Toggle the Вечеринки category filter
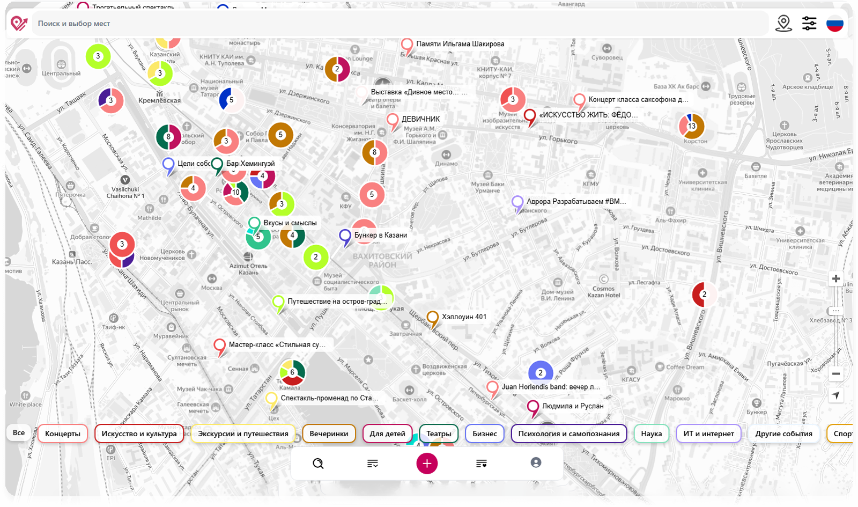This screenshot has width=858, height=507. coord(329,433)
